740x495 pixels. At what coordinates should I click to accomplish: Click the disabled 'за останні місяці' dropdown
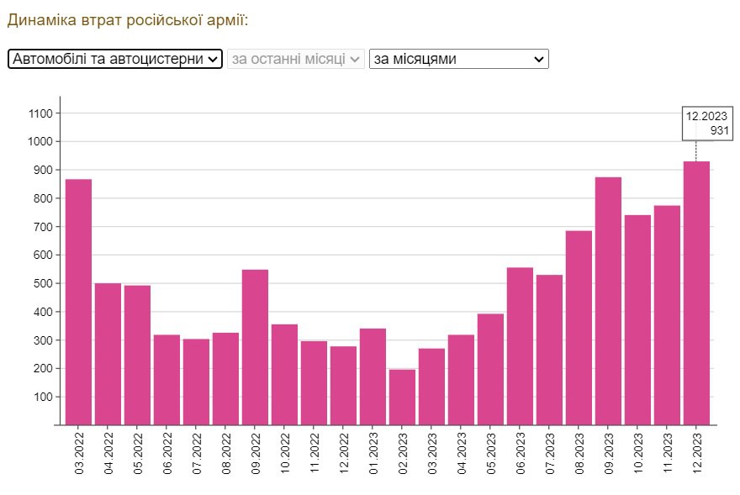tap(295, 59)
